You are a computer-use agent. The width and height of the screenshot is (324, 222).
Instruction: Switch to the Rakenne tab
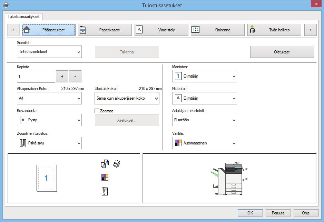point(218,30)
